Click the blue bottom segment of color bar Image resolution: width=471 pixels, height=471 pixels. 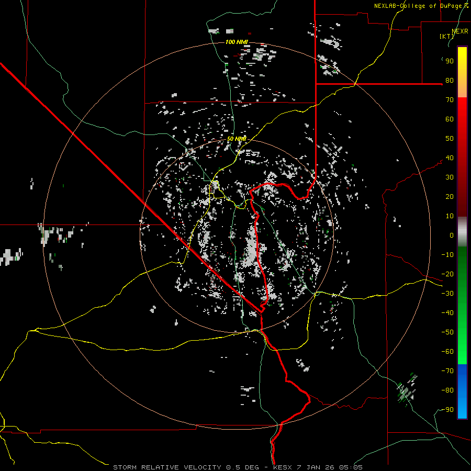point(462,391)
